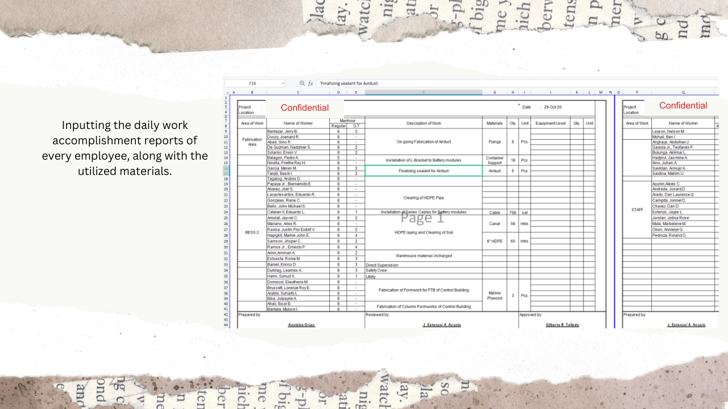This screenshot has width=728, height=409.
Task: Select worker cell 'Lacastesantos, Eduardo R.'
Action: [x=298, y=195]
